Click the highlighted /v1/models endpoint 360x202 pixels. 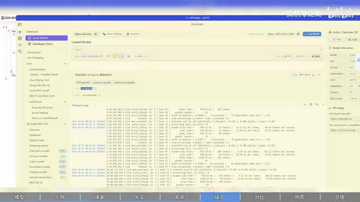pyautogui.click(x=86, y=89)
